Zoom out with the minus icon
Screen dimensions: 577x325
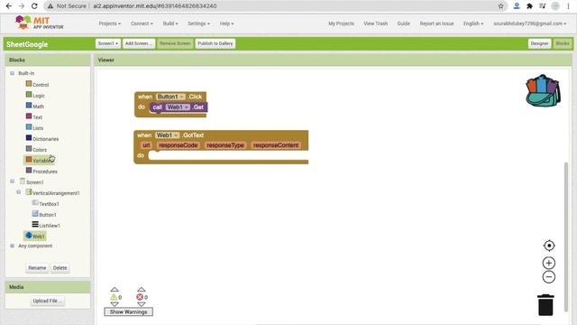click(x=549, y=277)
